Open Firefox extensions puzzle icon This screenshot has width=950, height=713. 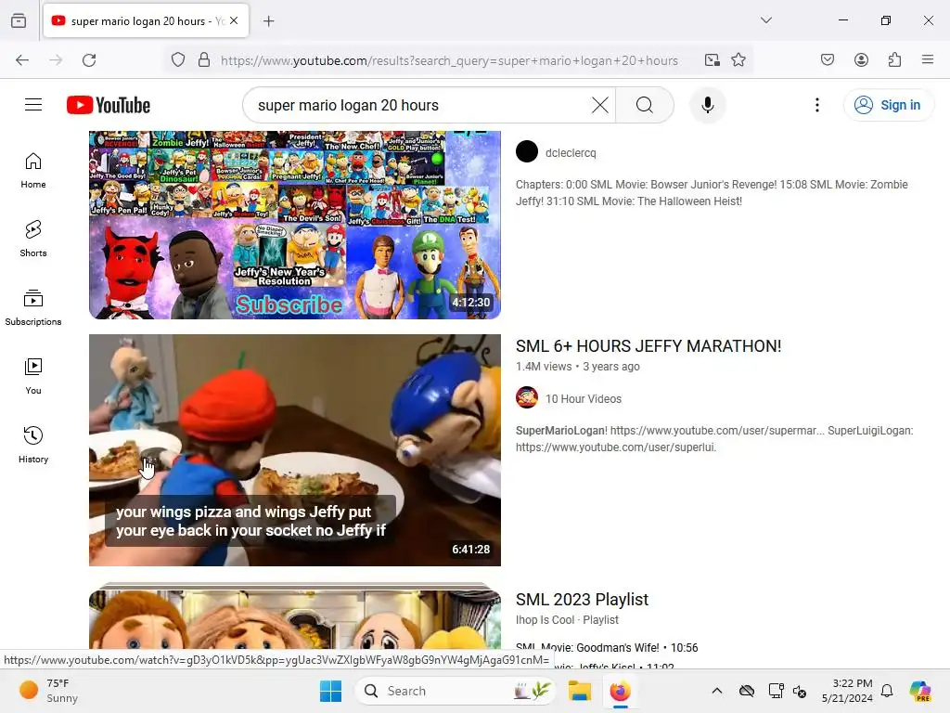894,60
